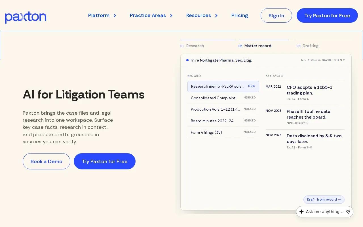Click the In re Northgate Pharma. Sec. Litig. title
The width and height of the screenshot is (363, 227).
click(222, 60)
